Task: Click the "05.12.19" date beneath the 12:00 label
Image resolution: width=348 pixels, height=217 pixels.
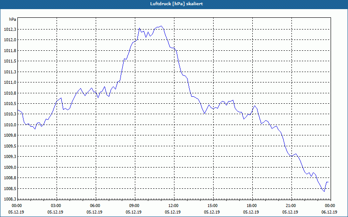Action: pos(173,212)
